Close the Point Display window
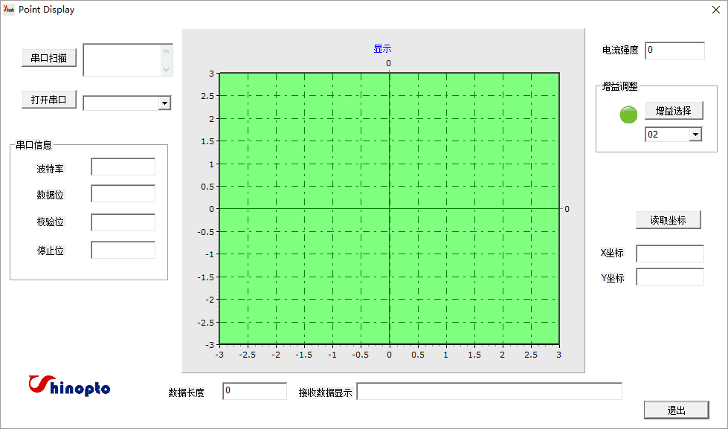 coord(716,10)
